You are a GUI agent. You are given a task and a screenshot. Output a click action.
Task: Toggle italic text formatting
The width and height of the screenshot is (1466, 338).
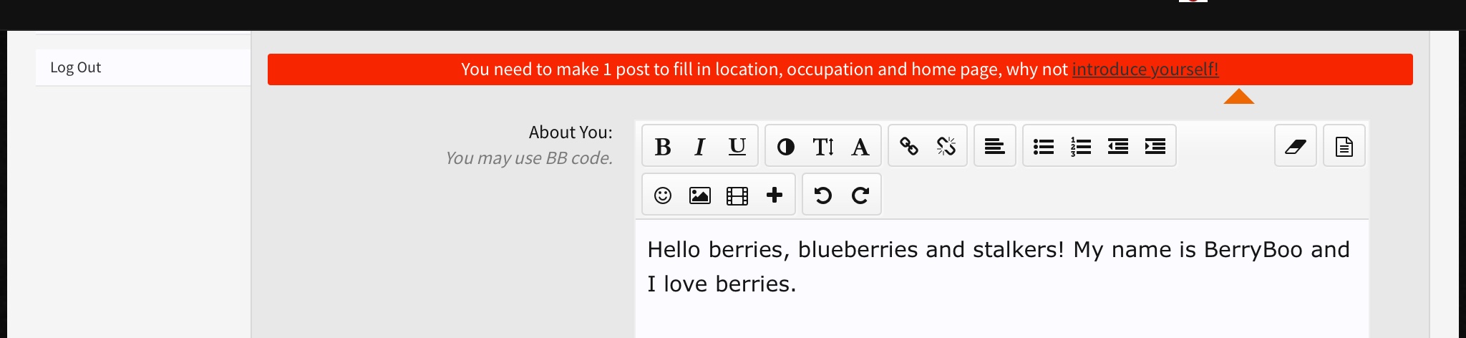pyautogui.click(x=700, y=146)
